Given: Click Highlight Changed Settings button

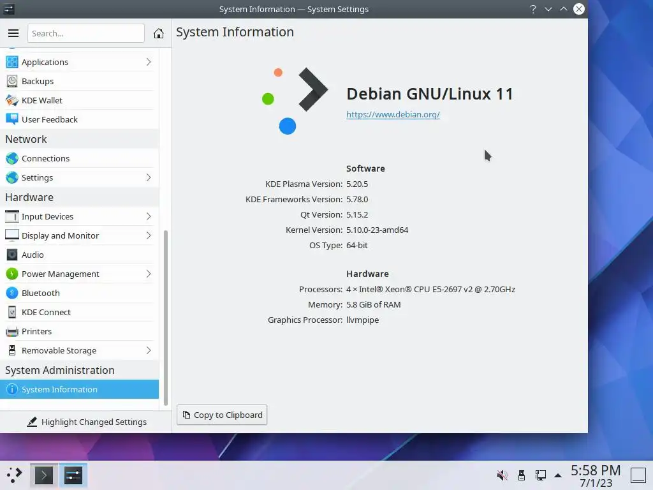Looking at the screenshot, I should tap(87, 422).
